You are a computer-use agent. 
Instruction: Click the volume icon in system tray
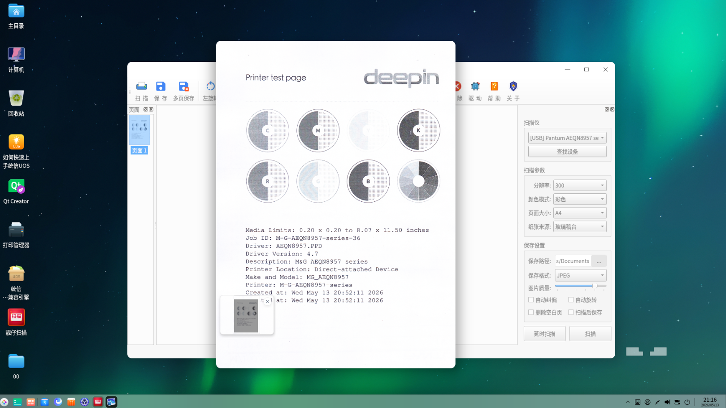[667, 402]
